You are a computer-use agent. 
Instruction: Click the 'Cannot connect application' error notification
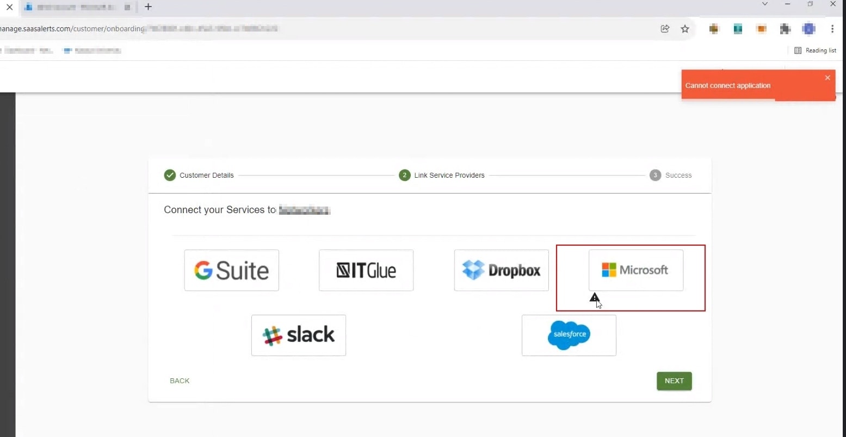click(x=758, y=85)
